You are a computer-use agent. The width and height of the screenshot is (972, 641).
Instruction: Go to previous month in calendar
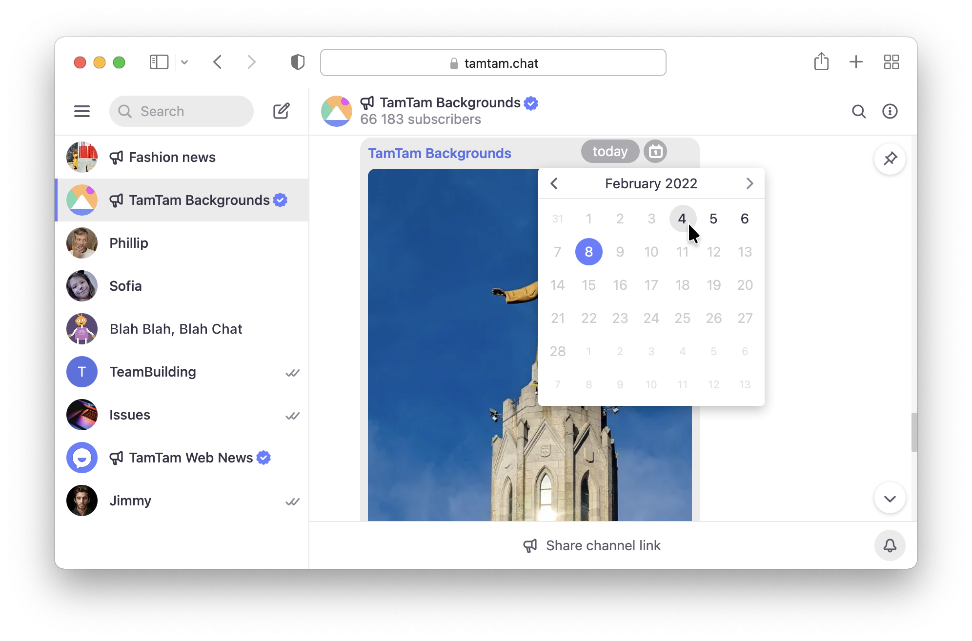(554, 183)
